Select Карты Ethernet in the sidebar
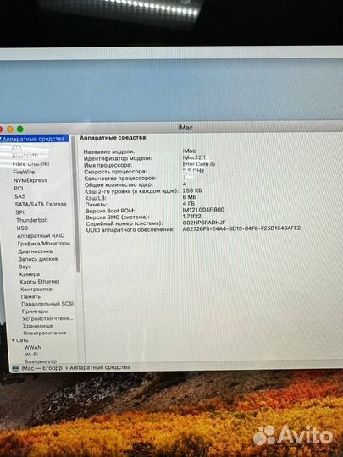The image size is (343, 457). 40,282
